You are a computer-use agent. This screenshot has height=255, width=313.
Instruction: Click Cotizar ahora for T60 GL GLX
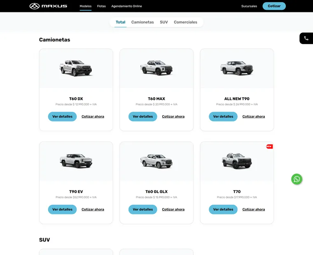(x=173, y=209)
